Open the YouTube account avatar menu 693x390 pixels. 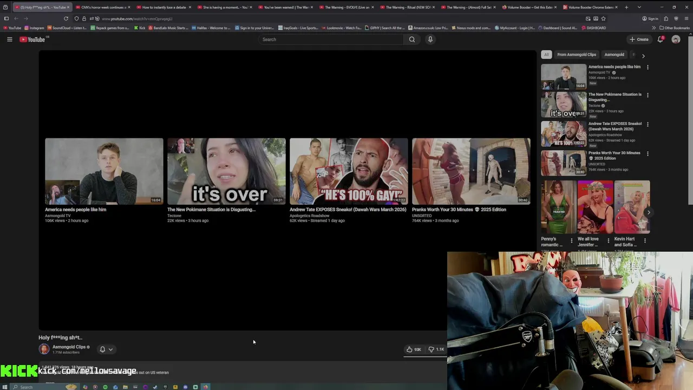click(x=676, y=39)
